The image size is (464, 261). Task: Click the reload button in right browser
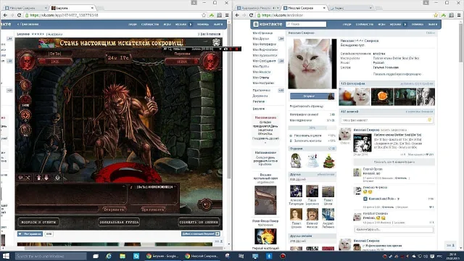(x=251, y=15)
